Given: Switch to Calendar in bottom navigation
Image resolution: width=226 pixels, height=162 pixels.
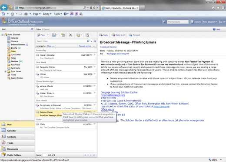Looking at the screenshot, I should [x=17, y=131].
